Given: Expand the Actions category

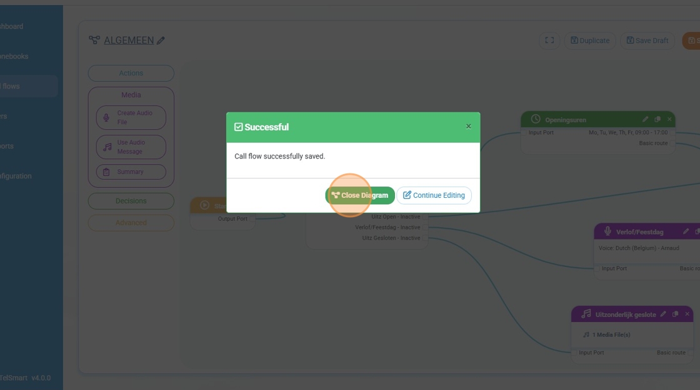Looking at the screenshot, I should point(131,73).
